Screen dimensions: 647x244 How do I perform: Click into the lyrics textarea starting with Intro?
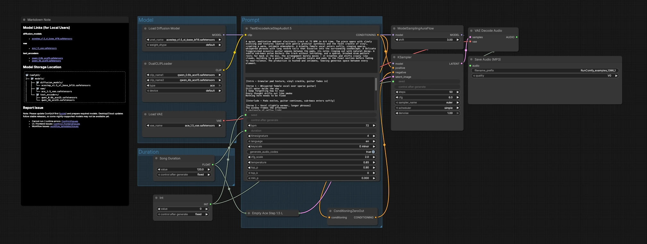pos(309,94)
